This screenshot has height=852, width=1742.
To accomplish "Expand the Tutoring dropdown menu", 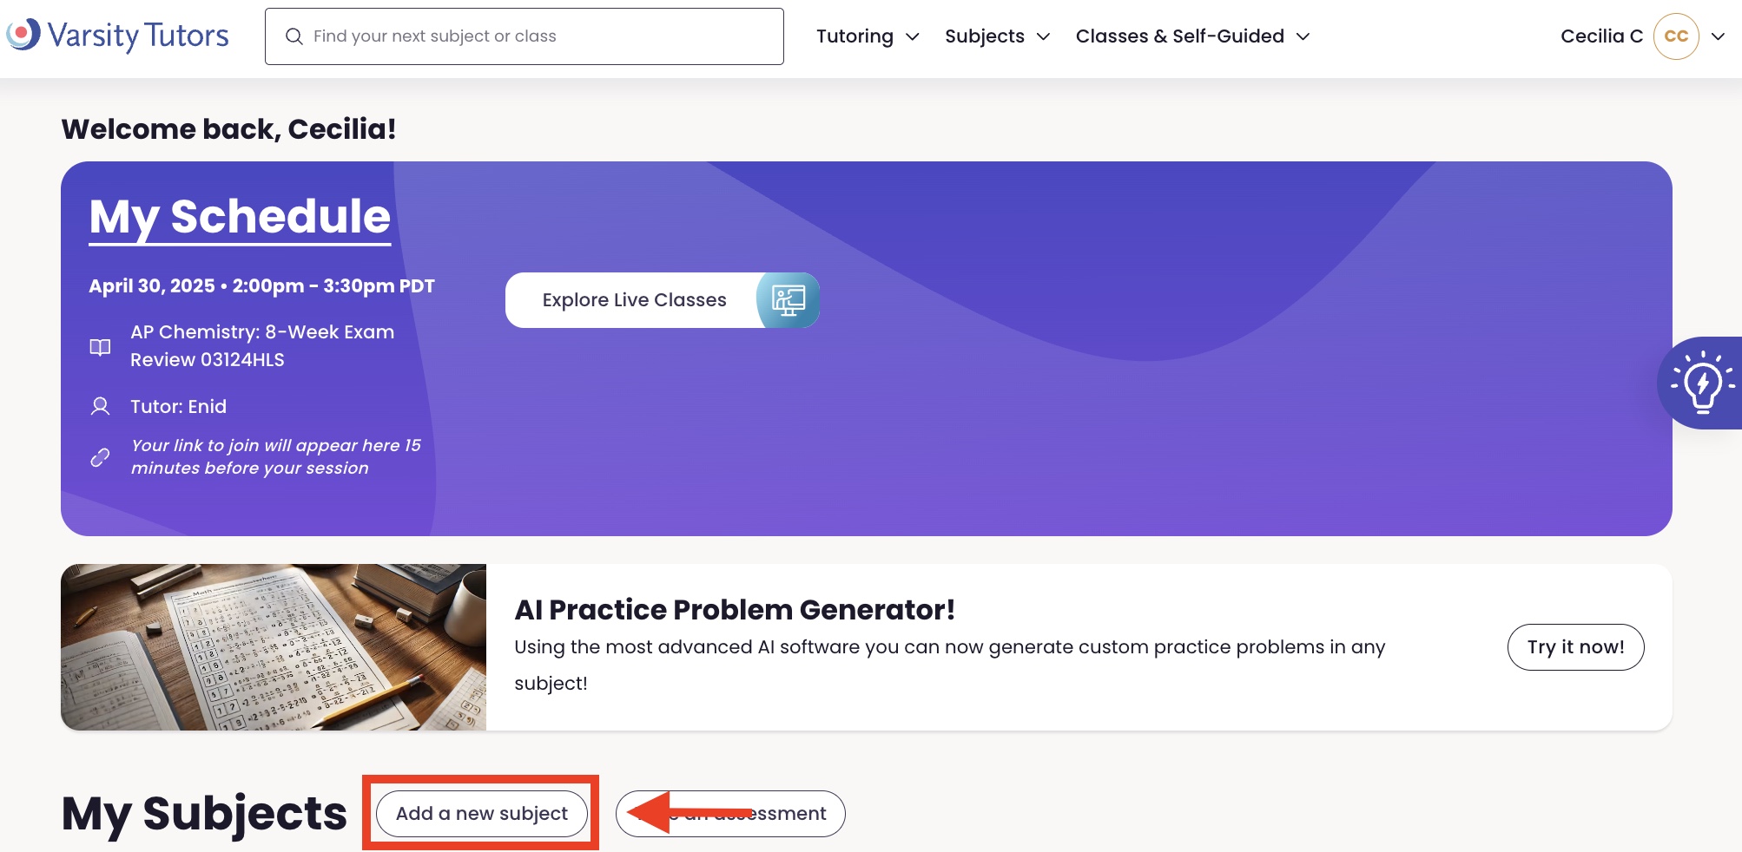I will (x=867, y=36).
